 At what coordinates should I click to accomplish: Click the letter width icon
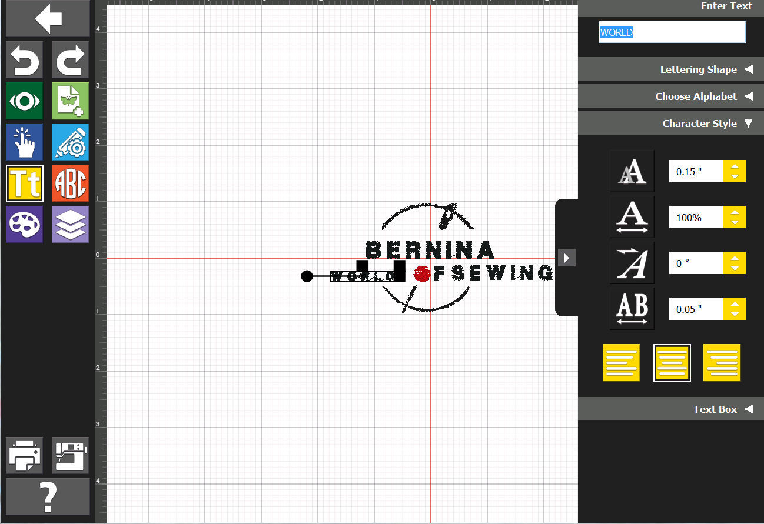point(632,217)
